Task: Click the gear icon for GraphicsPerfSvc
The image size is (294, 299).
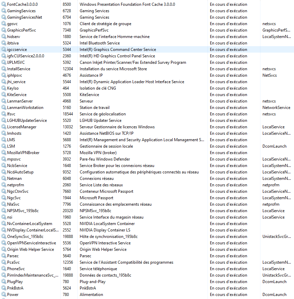Action: click(x=4, y=30)
